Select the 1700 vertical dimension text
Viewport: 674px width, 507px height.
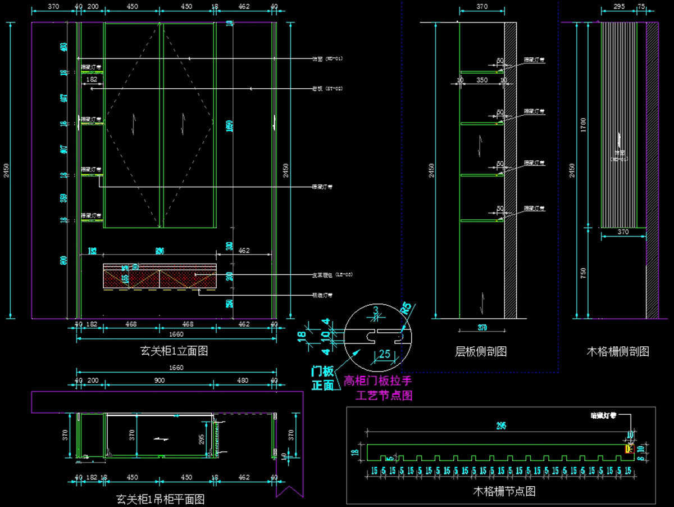click(x=584, y=125)
